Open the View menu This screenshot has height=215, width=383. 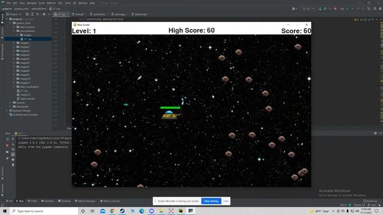22,3
